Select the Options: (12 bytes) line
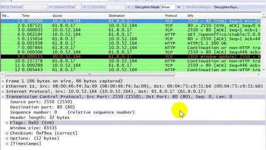 tap(34, 138)
